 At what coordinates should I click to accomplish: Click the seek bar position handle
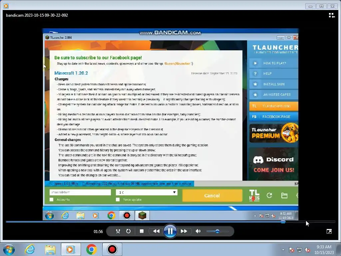point(283,222)
